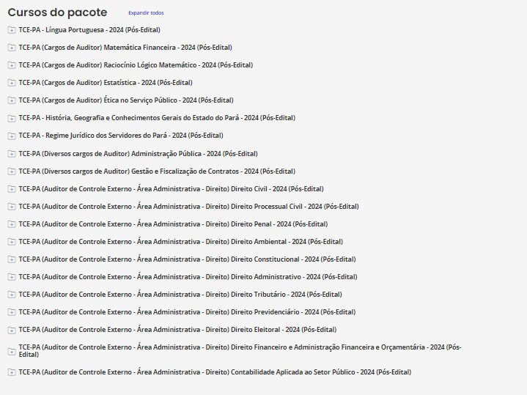Expand the Direito Administrativo course

tap(188, 277)
